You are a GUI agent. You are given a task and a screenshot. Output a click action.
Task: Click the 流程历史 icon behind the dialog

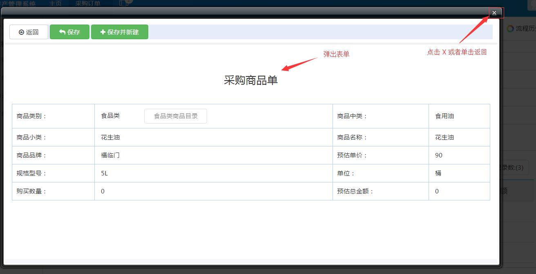click(x=510, y=29)
